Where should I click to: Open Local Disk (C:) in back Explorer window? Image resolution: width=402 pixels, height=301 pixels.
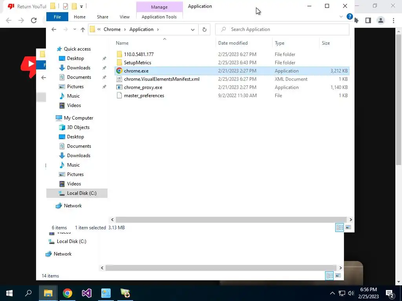[x=71, y=241]
